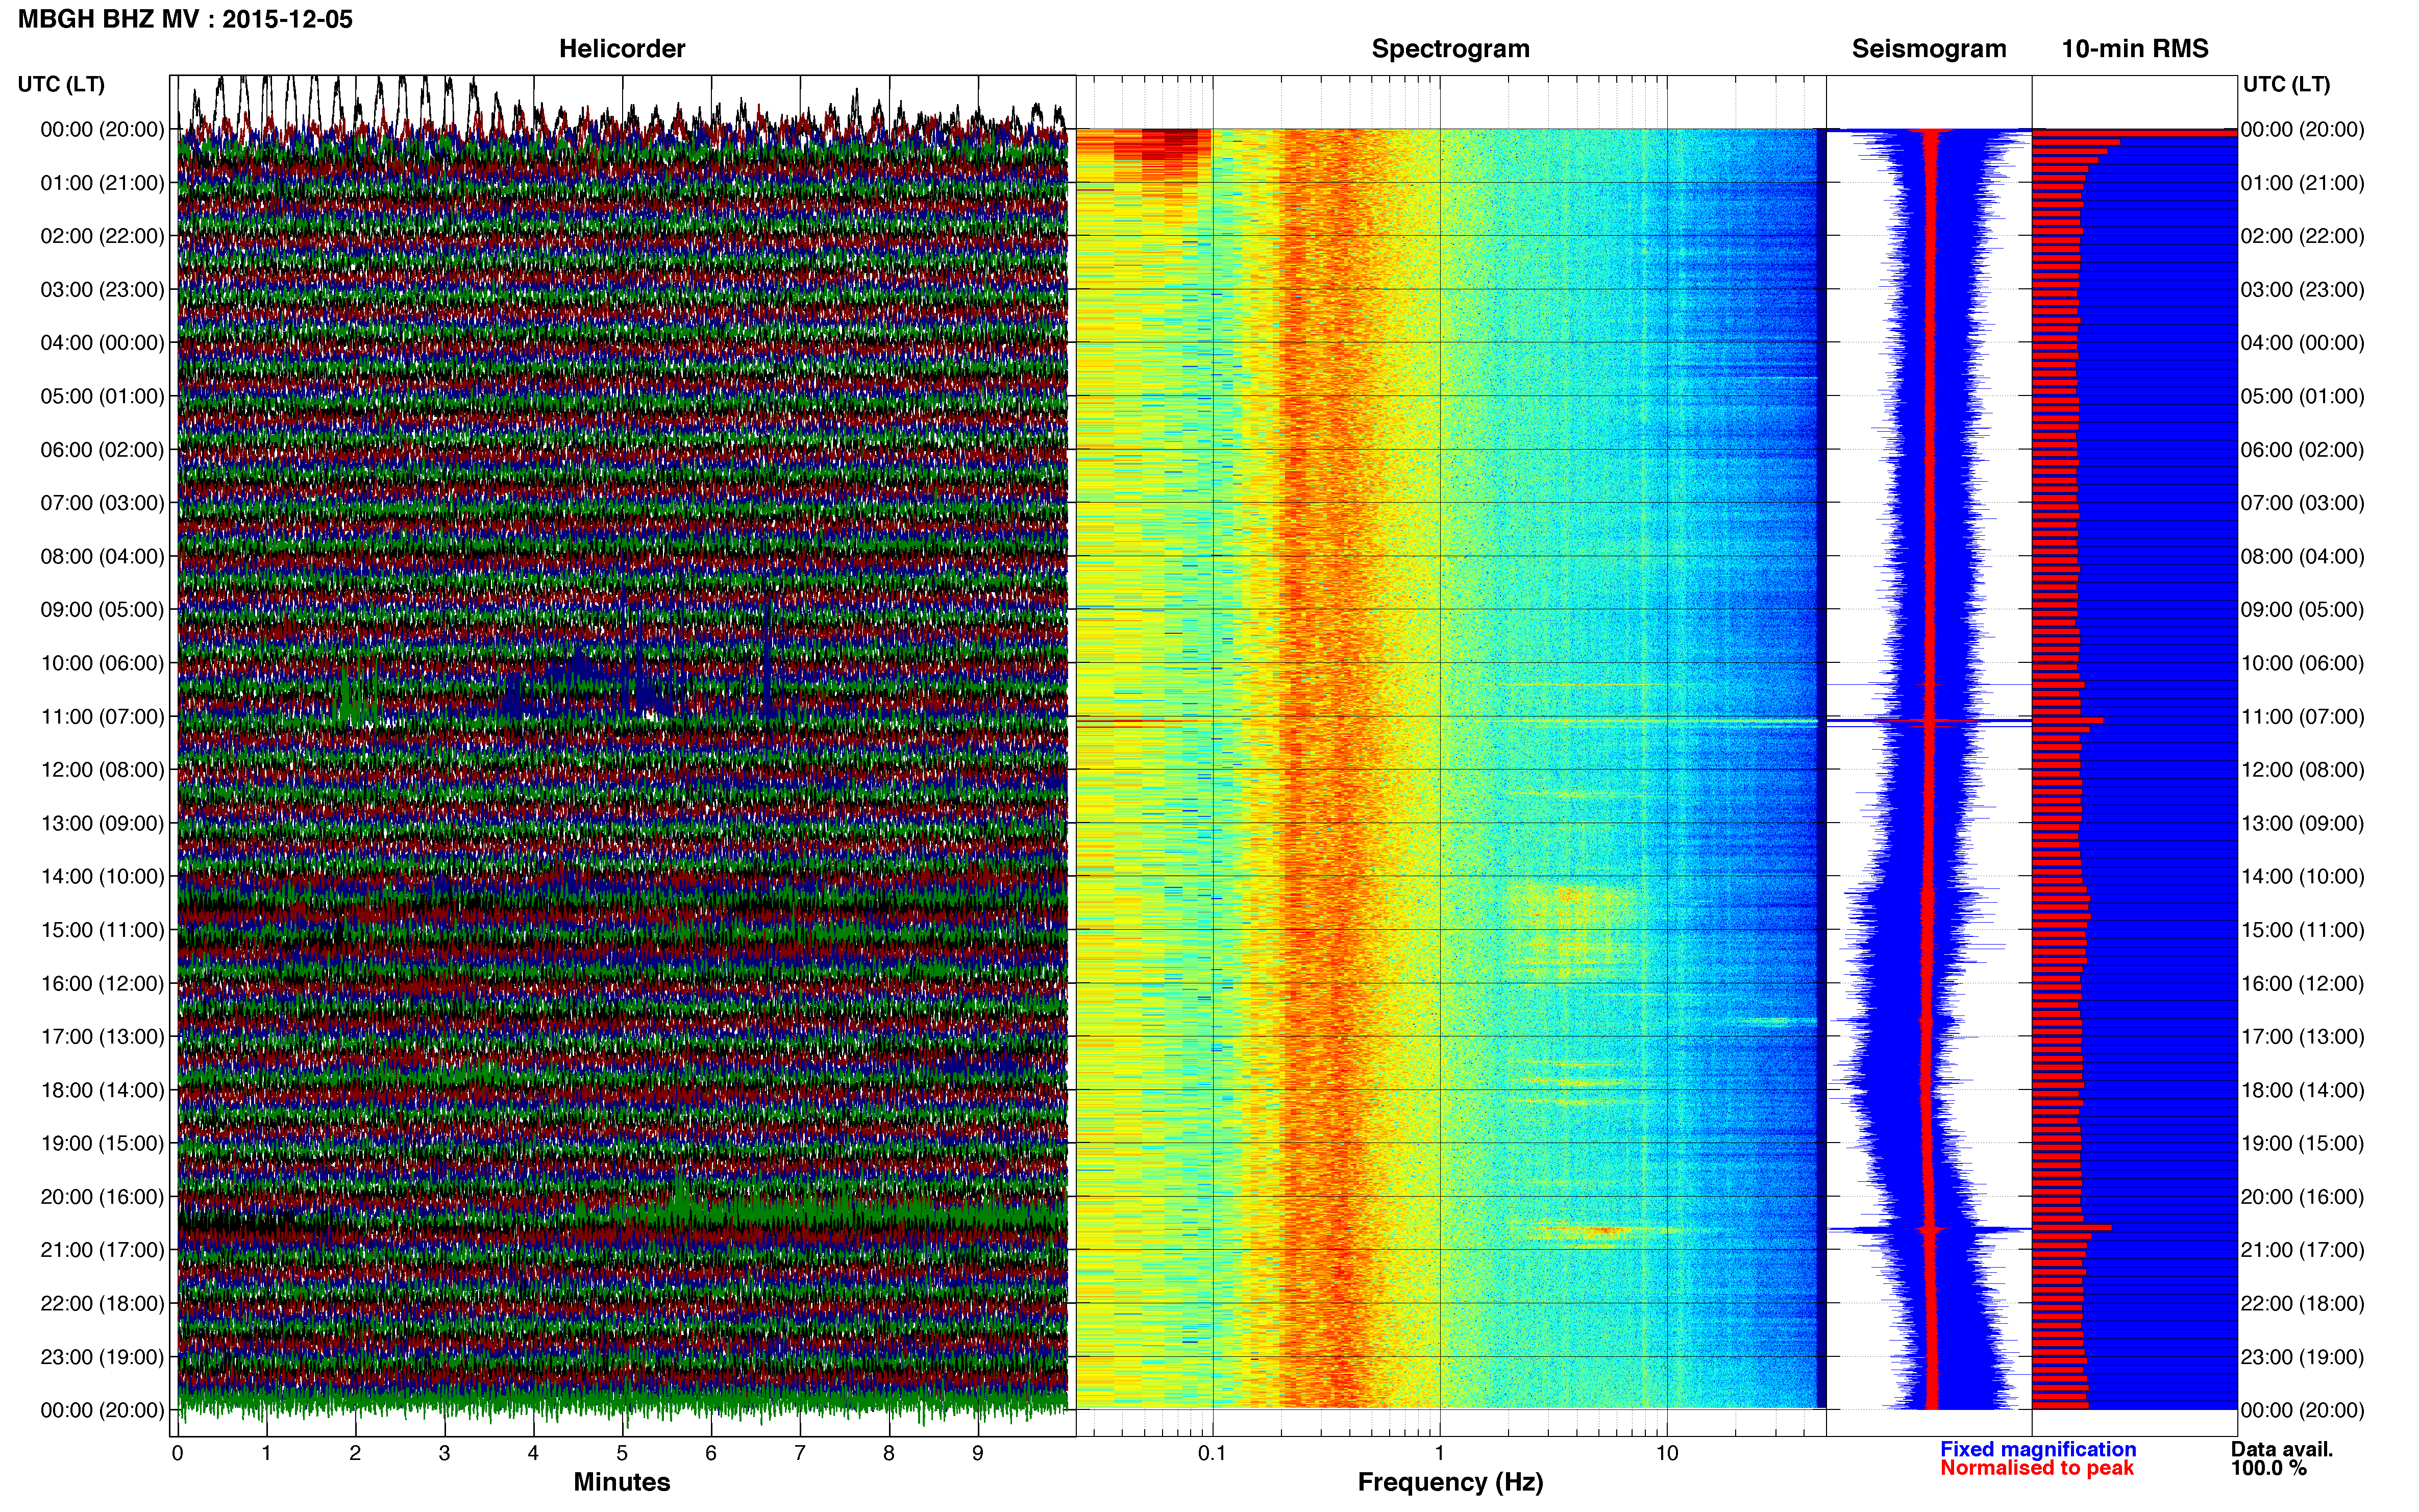Click the '100.0 %' data availability value

2269,1468
